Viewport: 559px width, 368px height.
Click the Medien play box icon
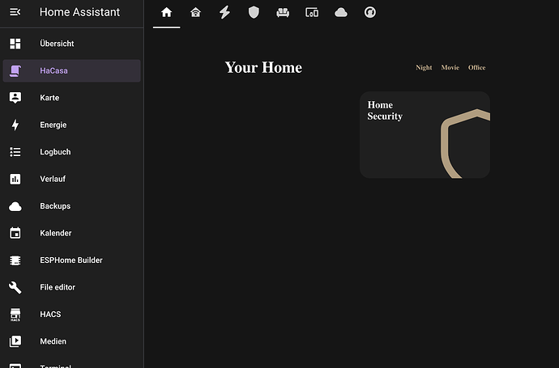[15, 341]
